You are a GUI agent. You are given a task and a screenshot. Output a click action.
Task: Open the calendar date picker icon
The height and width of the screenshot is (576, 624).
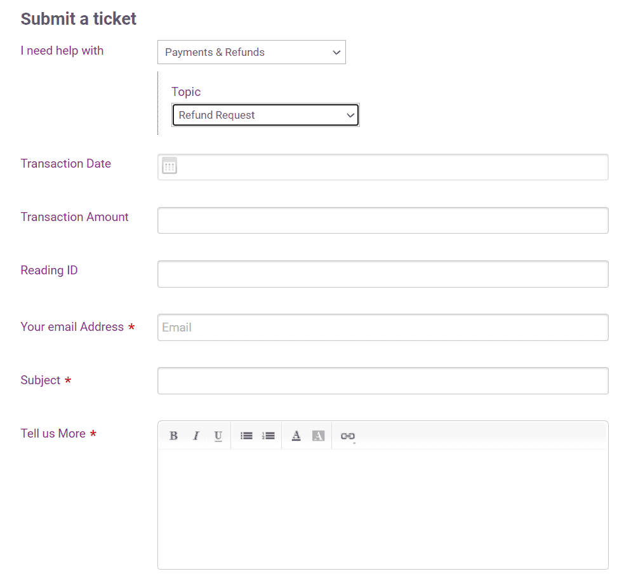pos(169,166)
